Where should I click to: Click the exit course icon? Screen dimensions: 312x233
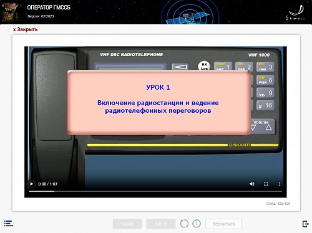306,224
